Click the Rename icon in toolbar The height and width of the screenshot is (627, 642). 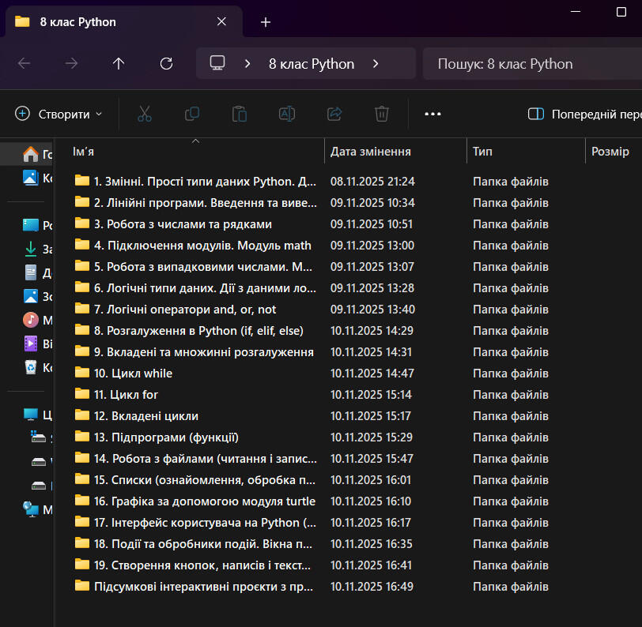tap(287, 114)
